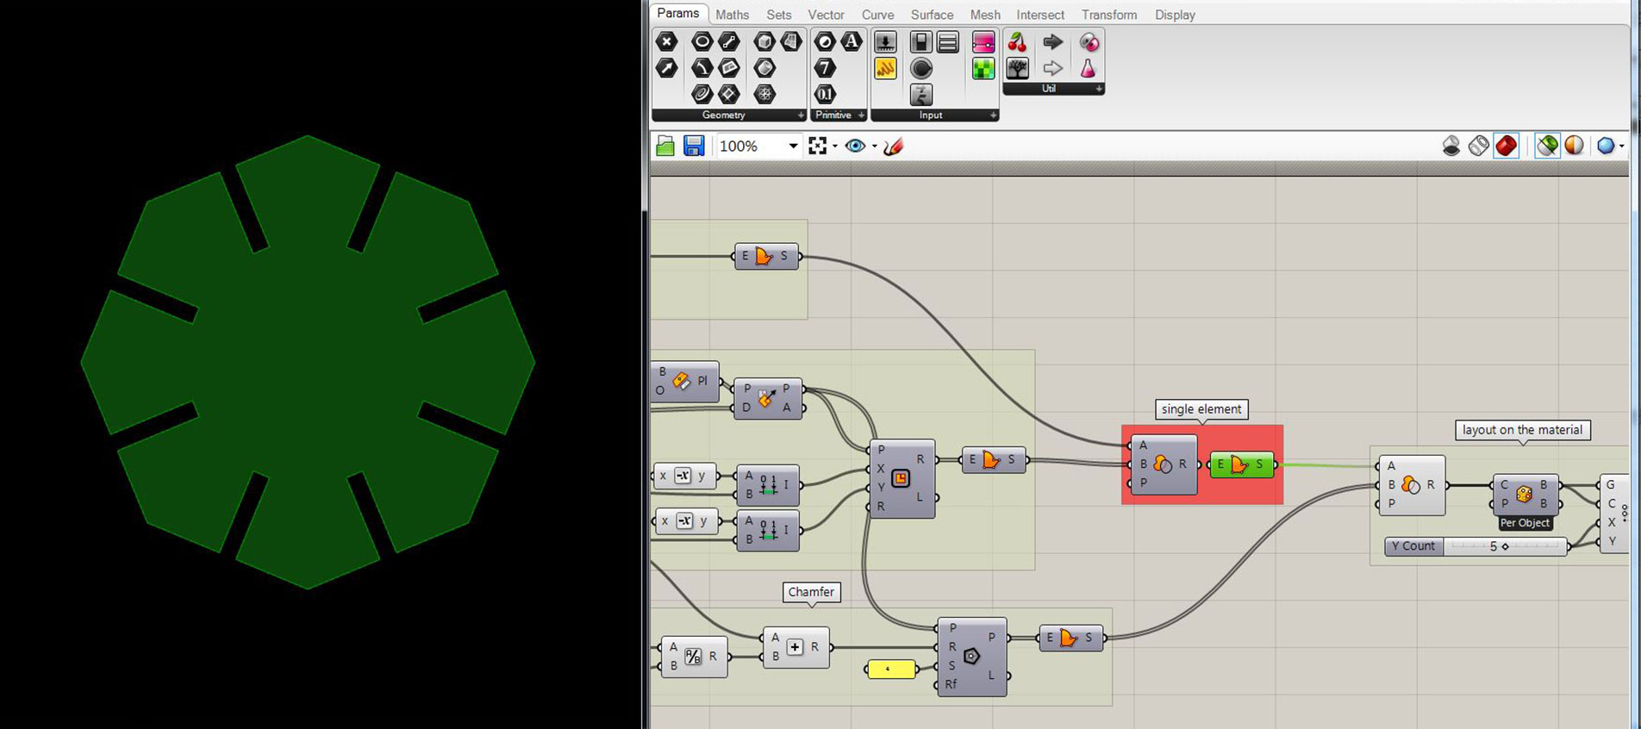The height and width of the screenshot is (729, 1641).
Task: Select the Cherry Picker icon in Util
Action: pyautogui.click(x=1017, y=41)
